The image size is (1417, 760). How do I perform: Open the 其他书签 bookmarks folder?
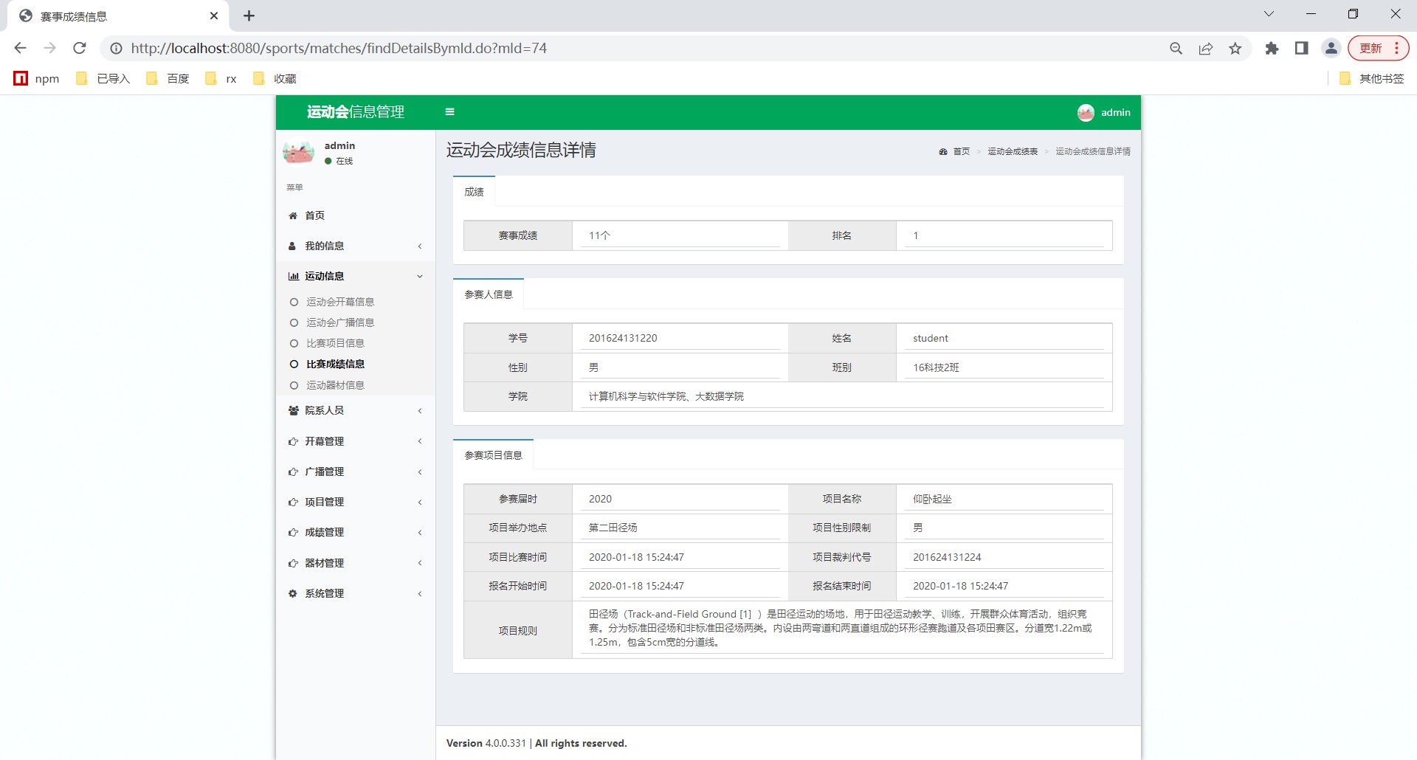(1372, 78)
